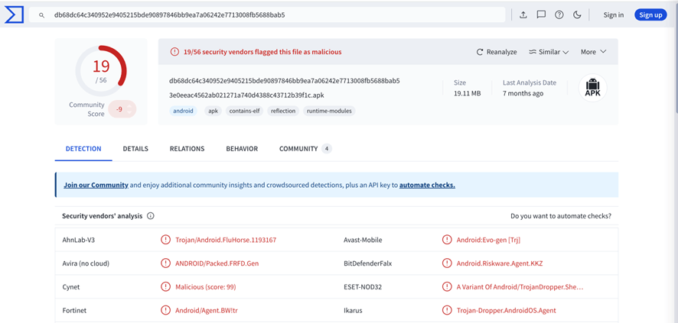Click Malicious (score: 99) result text
Viewport: 678px width, 323px height.
coord(205,287)
